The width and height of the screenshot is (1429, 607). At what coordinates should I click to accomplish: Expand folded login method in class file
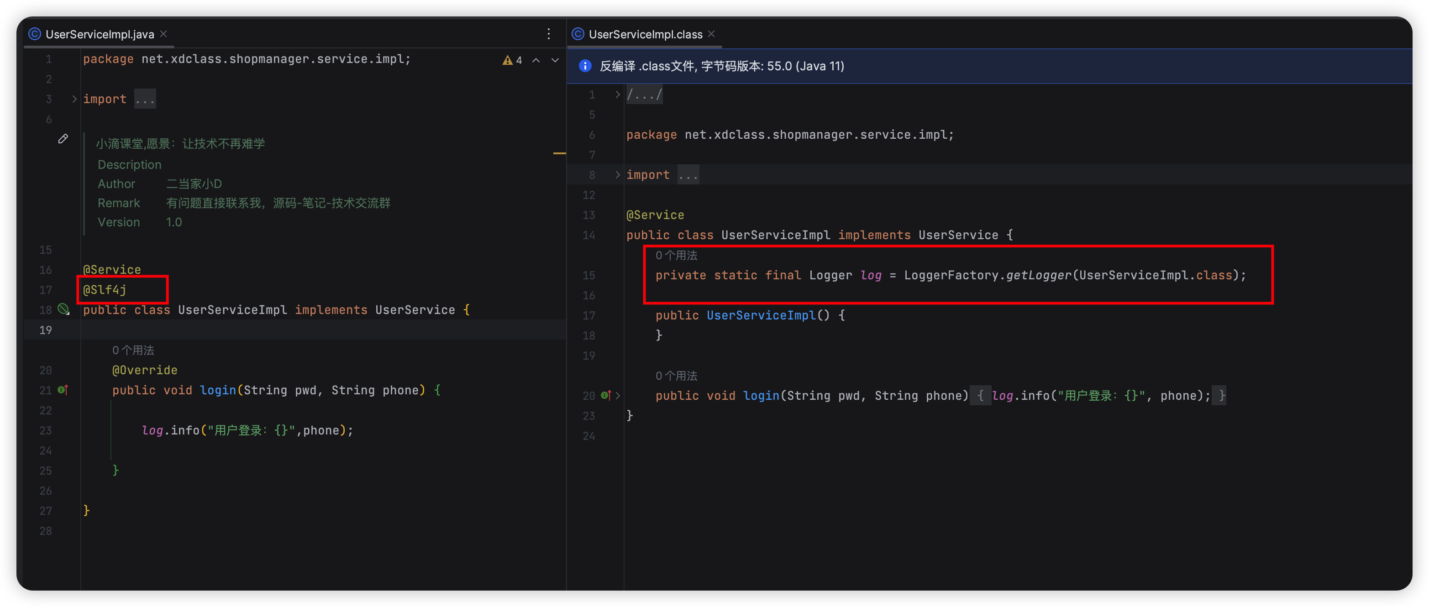click(x=618, y=395)
